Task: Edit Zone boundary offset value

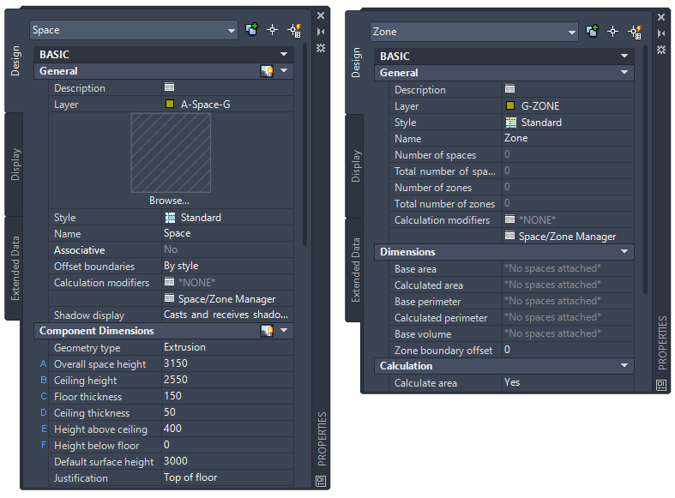Action: [568, 350]
